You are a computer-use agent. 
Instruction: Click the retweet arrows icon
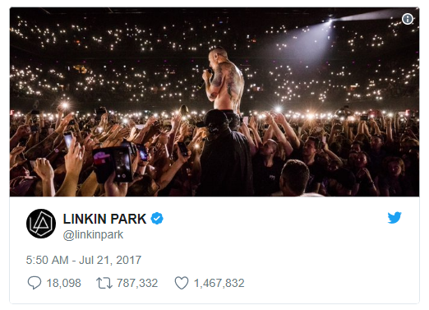click(104, 283)
